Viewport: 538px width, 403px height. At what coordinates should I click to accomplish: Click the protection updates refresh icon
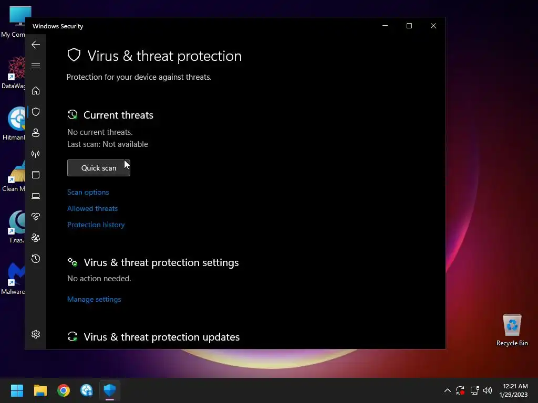(x=73, y=336)
